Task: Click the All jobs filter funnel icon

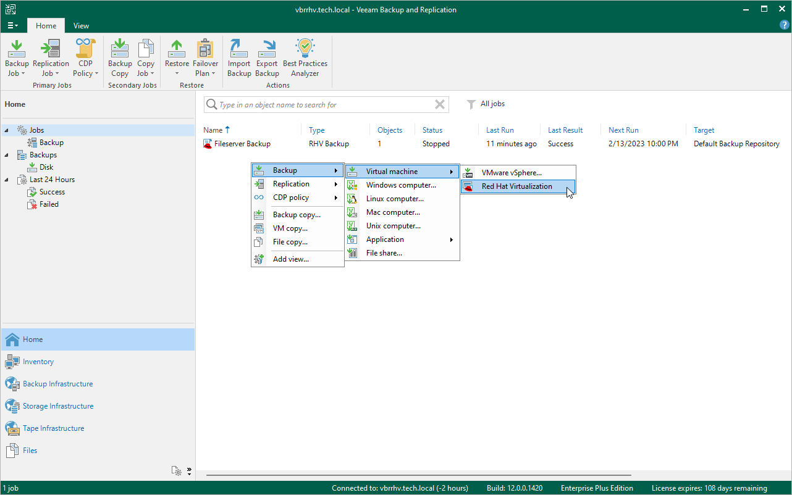Action: (471, 104)
